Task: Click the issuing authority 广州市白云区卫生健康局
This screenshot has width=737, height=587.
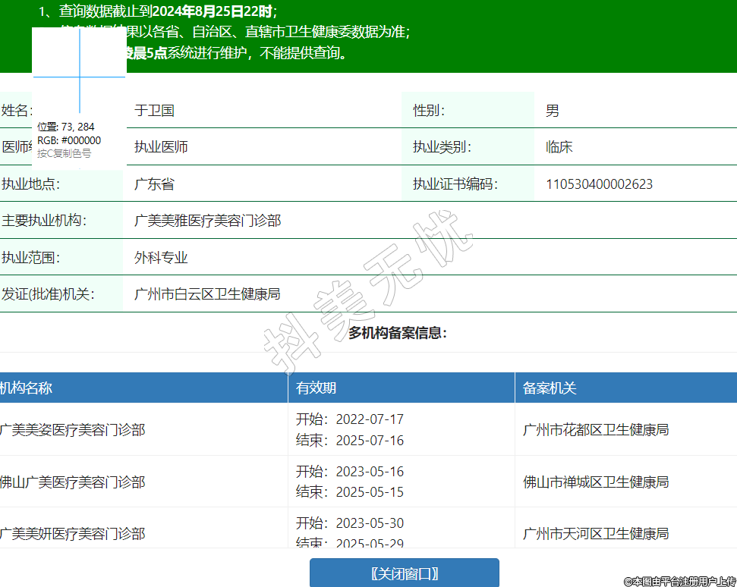Action: coord(207,294)
